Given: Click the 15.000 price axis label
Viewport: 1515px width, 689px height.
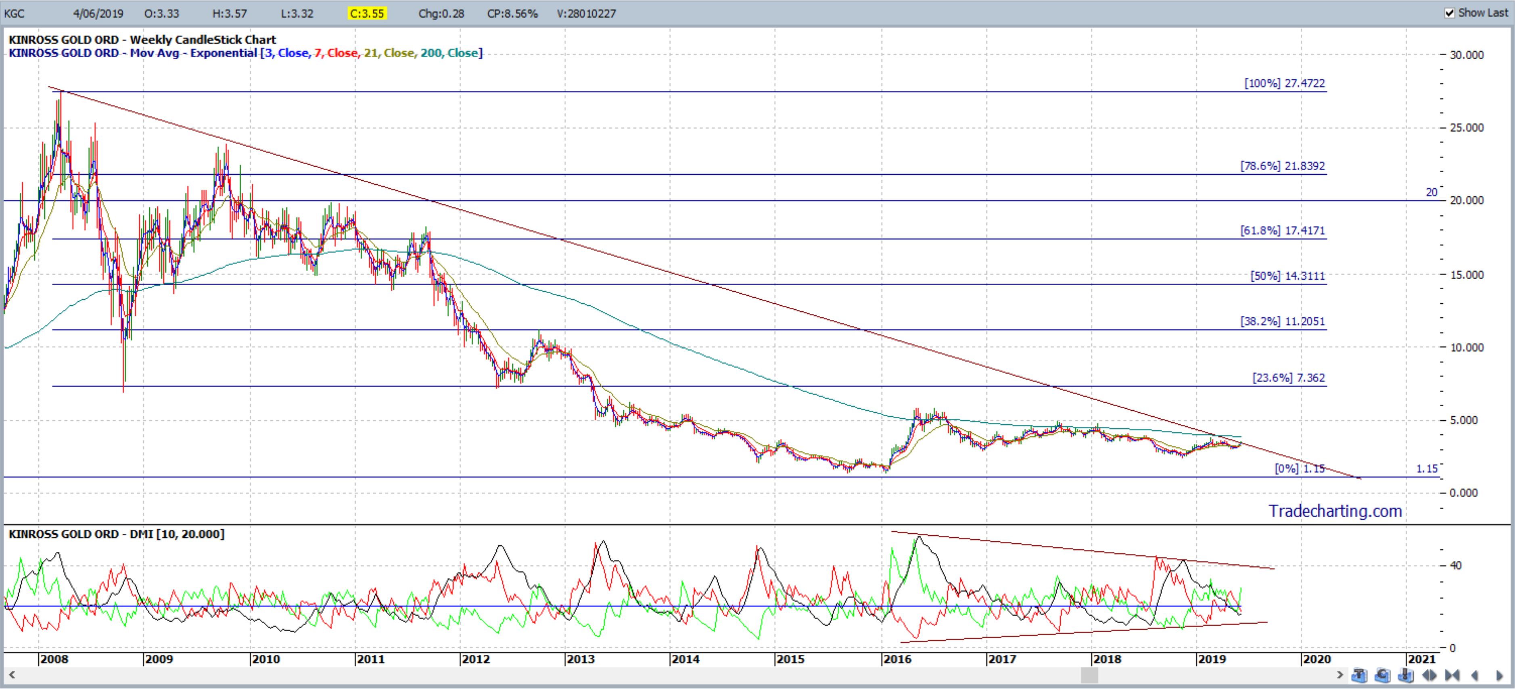Looking at the screenshot, I should click(x=1467, y=275).
